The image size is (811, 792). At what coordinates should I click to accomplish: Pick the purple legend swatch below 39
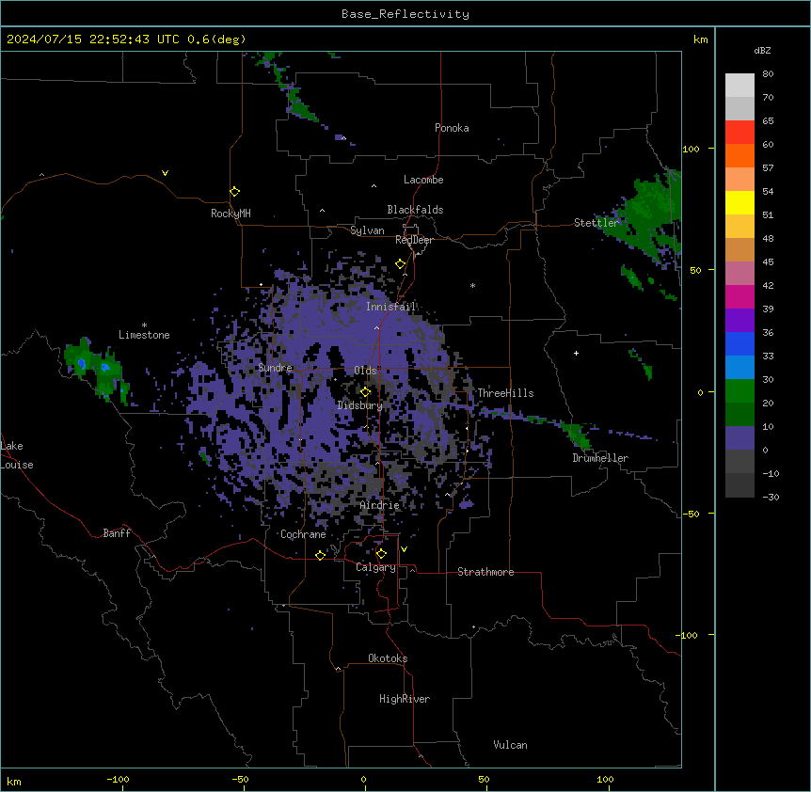pyautogui.click(x=739, y=320)
